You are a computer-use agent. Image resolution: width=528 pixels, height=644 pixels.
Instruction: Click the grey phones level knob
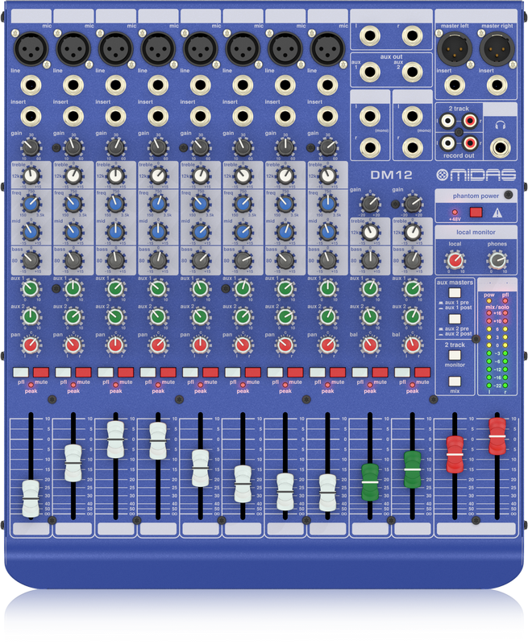pyautogui.click(x=497, y=260)
